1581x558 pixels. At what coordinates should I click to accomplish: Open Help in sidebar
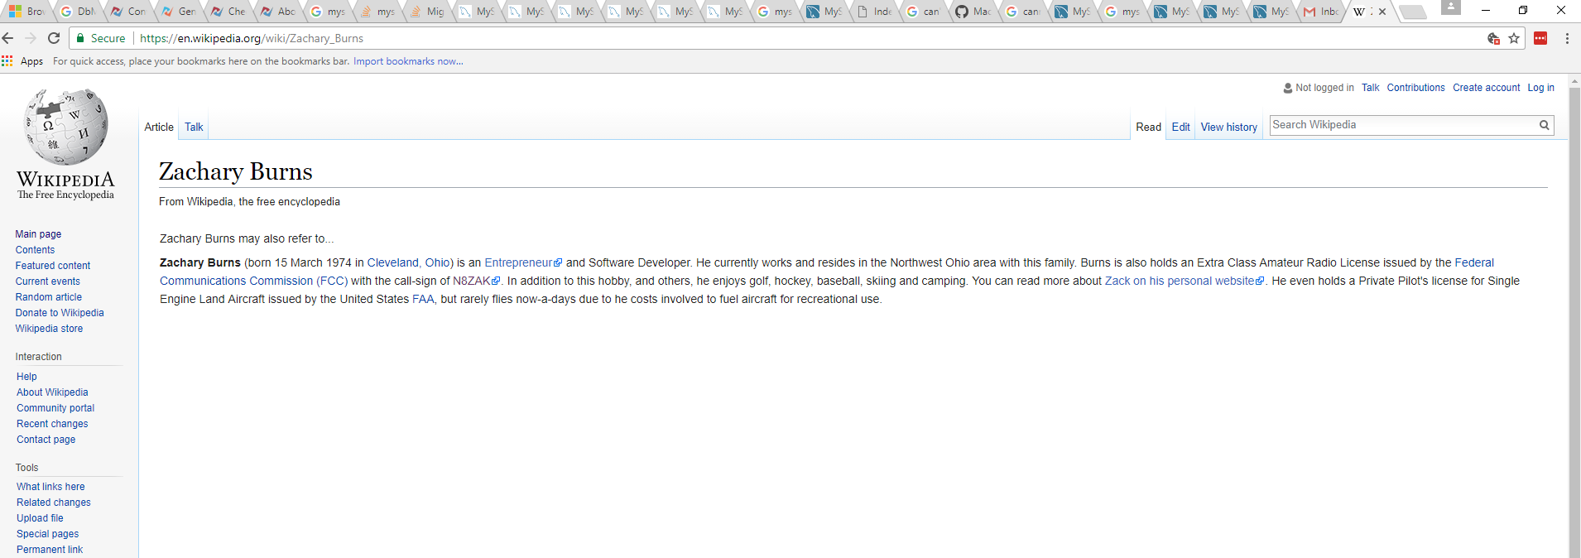(26, 377)
